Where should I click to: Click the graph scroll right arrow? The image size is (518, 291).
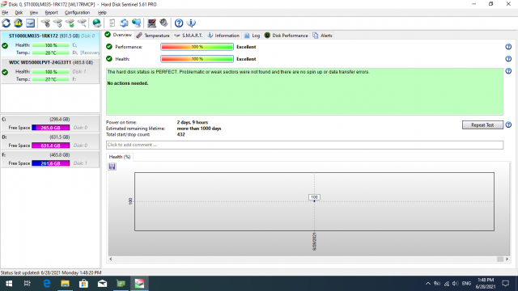[507, 259]
